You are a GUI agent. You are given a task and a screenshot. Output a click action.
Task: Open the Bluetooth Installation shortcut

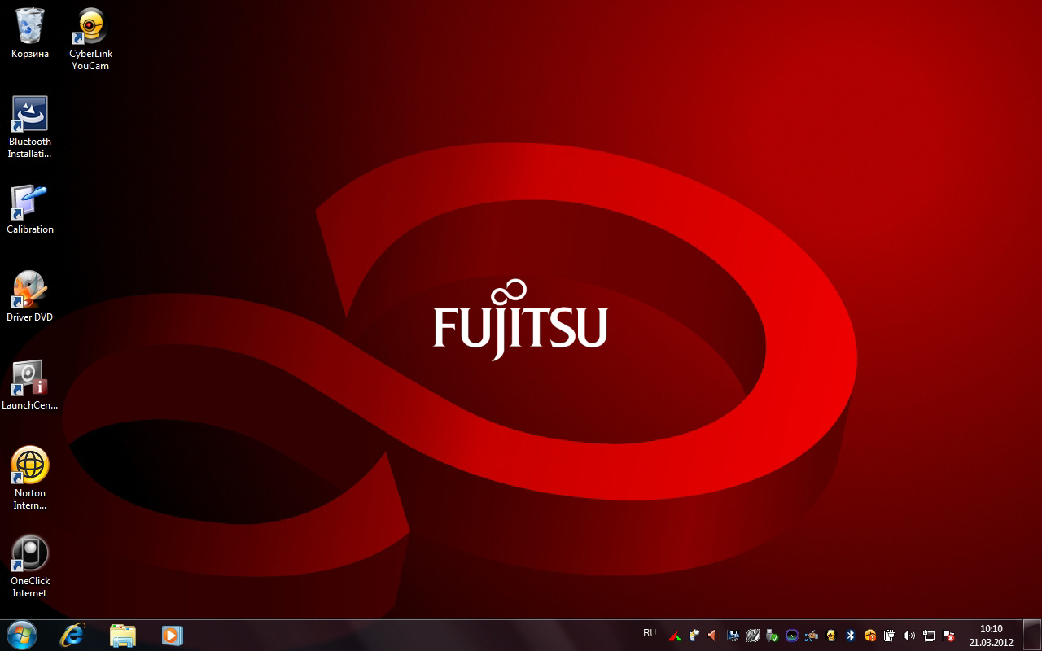[x=30, y=115]
